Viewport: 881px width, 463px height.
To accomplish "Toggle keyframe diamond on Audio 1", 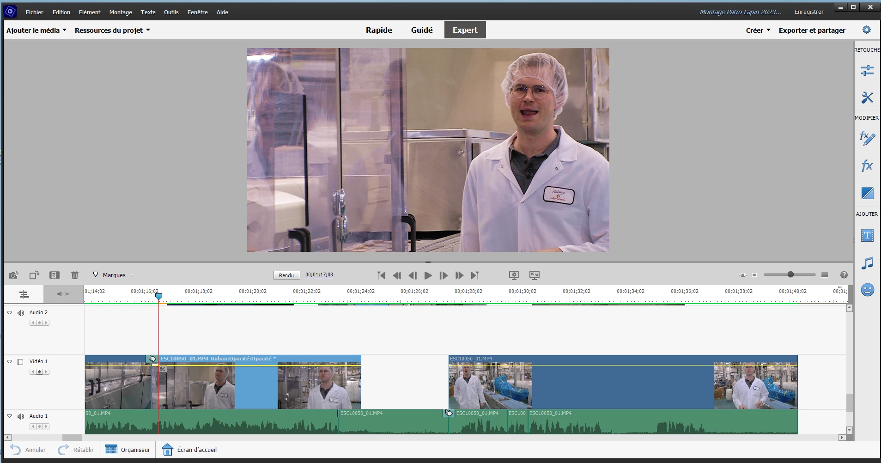I will click(39, 426).
